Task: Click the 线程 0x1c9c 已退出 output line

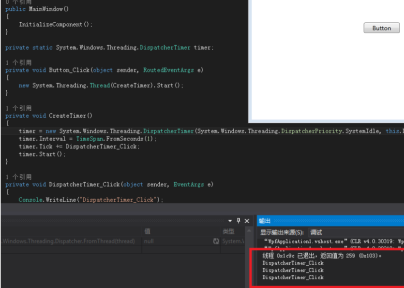Action: (322, 256)
